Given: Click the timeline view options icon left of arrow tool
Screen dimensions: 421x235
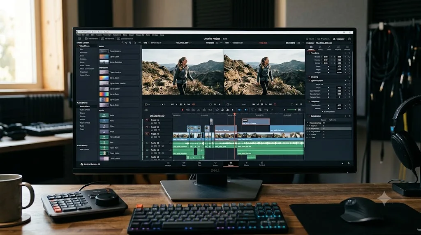Looking at the screenshot, I should (146, 110).
